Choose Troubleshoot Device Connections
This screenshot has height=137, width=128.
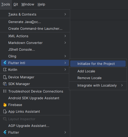pyautogui.click(x=35, y=91)
